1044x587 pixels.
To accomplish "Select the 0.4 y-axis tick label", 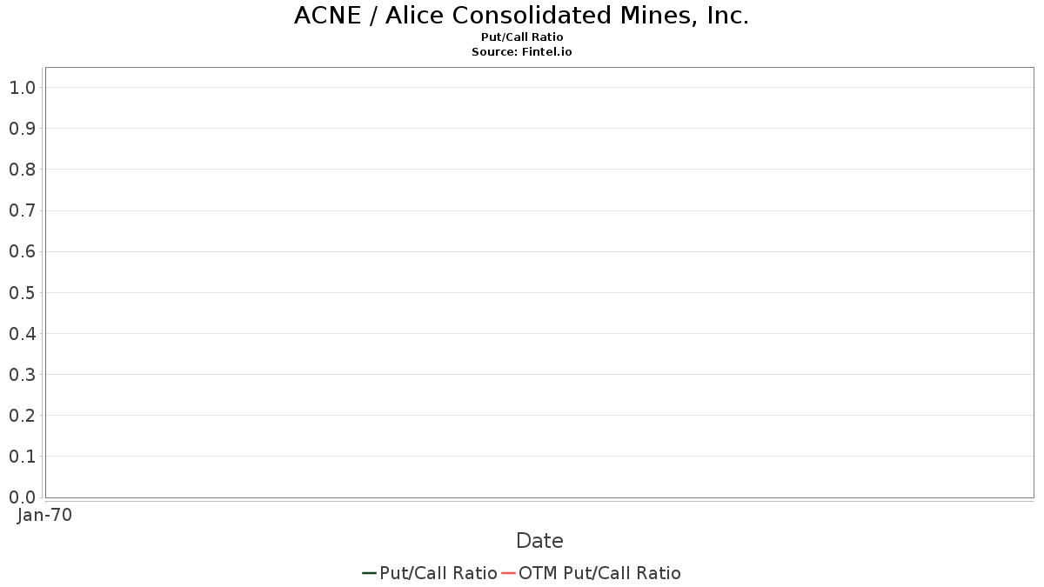I will (x=22, y=334).
